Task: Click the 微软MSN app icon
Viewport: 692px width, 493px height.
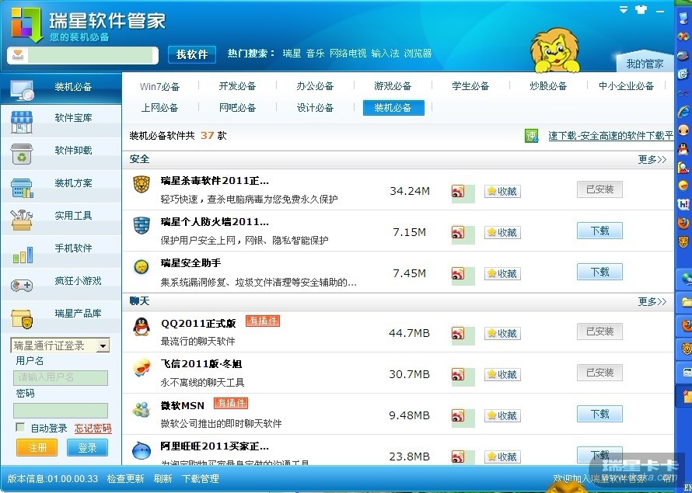Action: point(142,410)
